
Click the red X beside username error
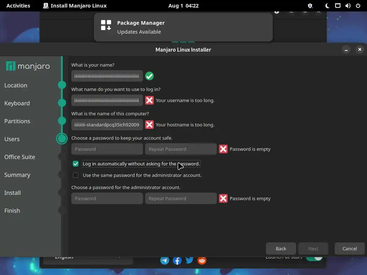(x=149, y=100)
